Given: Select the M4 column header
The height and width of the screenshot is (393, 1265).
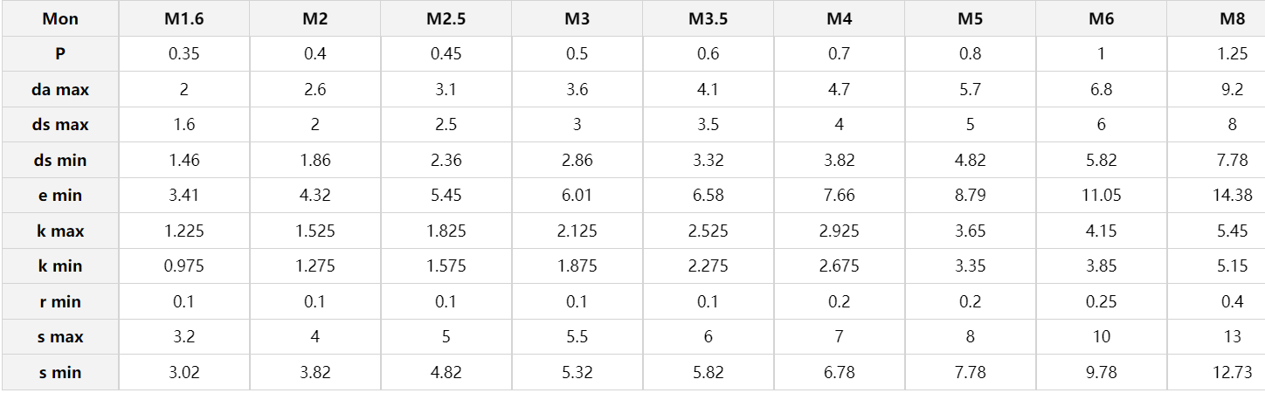Looking at the screenshot, I should tap(839, 19).
